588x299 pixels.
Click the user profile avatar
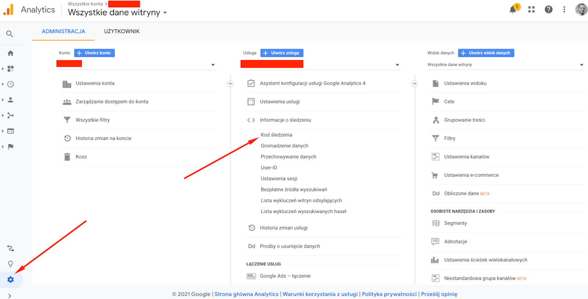(x=581, y=10)
